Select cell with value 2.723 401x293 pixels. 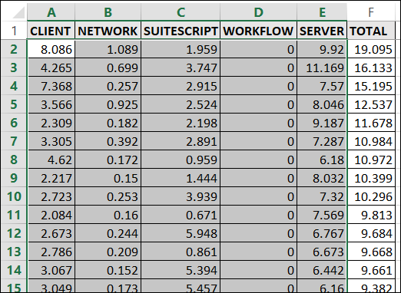point(51,196)
